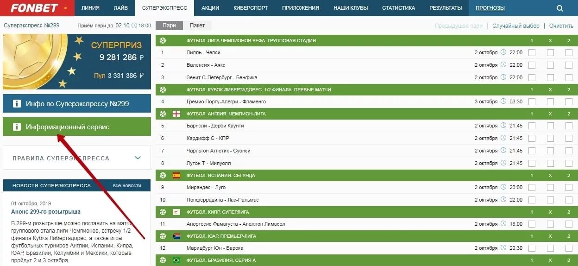Check home win (1) for Гремио Порту-Алегри - Фламенго
This screenshot has width=578, height=266.
[x=532, y=101]
